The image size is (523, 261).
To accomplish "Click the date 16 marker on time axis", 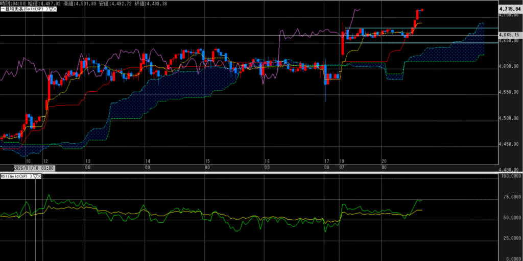I will [x=267, y=161].
